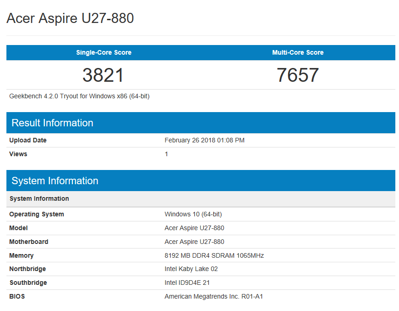Click the date "February 26 2018 01:08 PM"
This screenshot has width=399, height=311.
point(205,140)
